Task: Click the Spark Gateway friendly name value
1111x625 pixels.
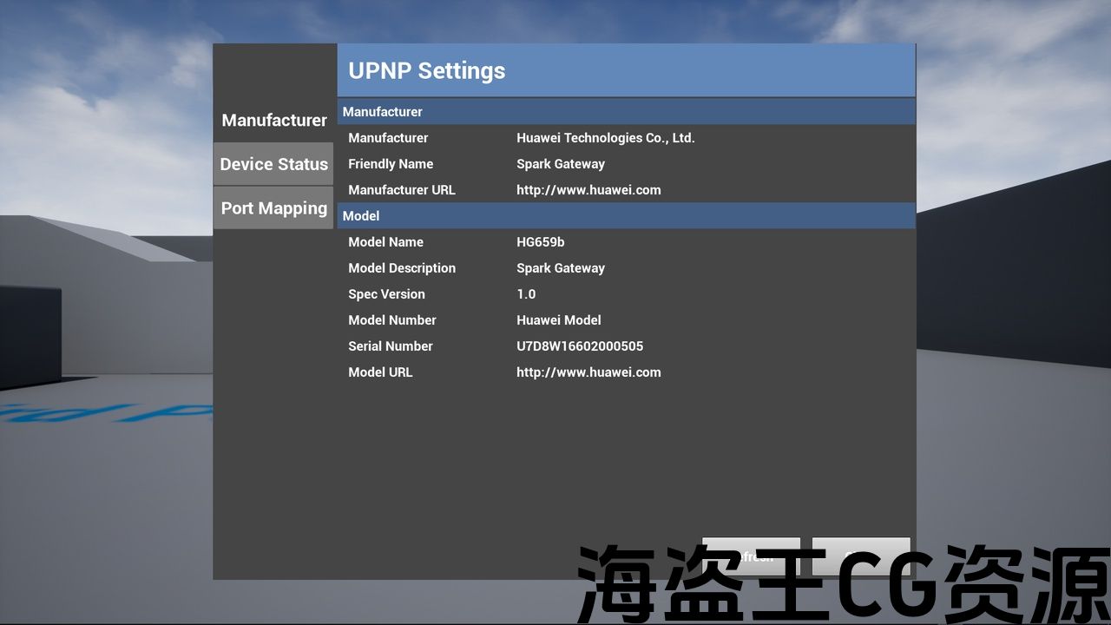Action: [x=560, y=164]
